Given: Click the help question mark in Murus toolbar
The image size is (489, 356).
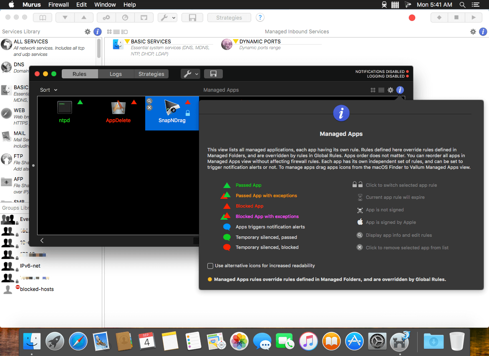Looking at the screenshot, I should 260,18.
